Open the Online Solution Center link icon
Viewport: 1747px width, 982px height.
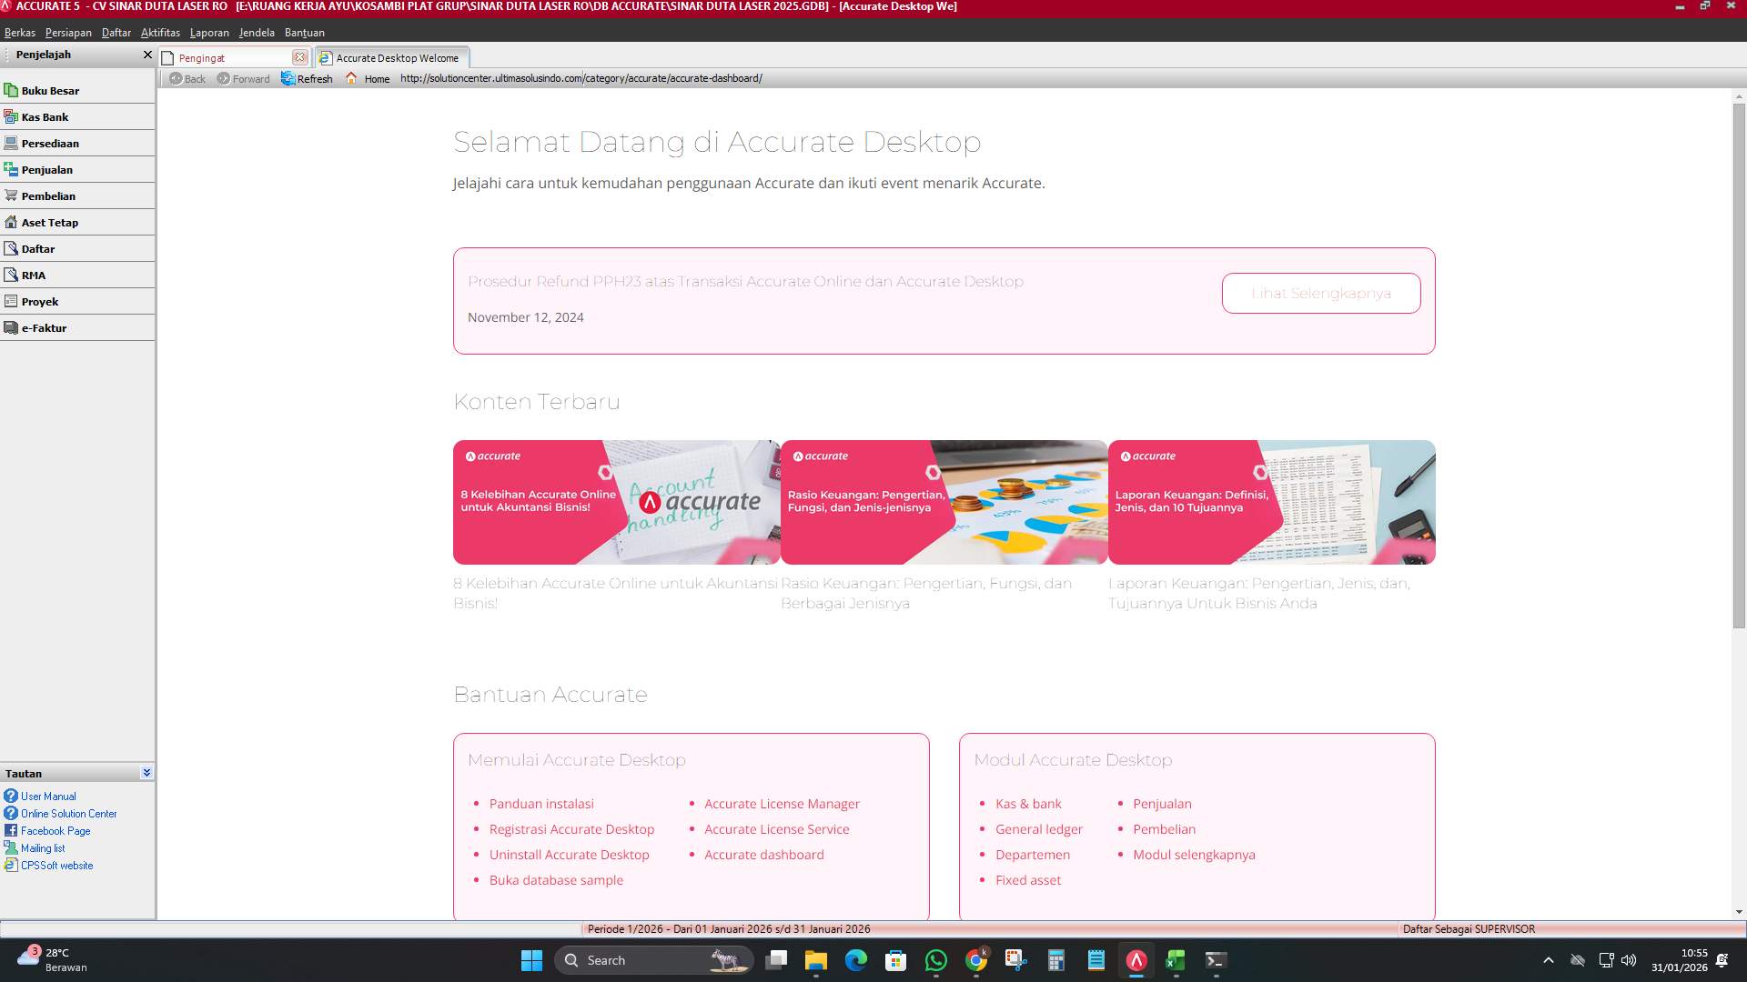(x=11, y=813)
